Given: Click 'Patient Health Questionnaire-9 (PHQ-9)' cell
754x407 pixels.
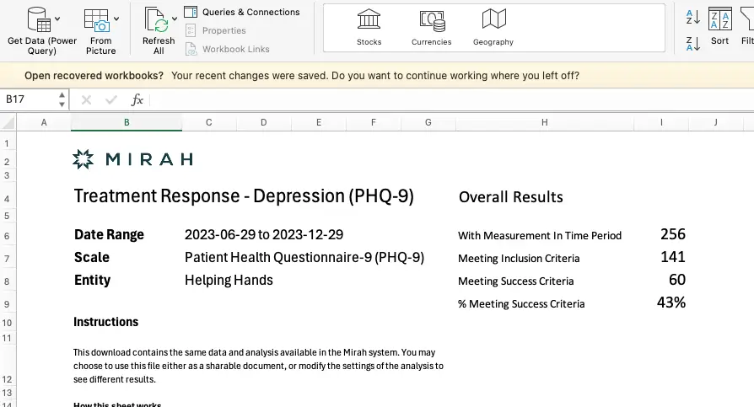Looking at the screenshot, I should (x=304, y=258).
